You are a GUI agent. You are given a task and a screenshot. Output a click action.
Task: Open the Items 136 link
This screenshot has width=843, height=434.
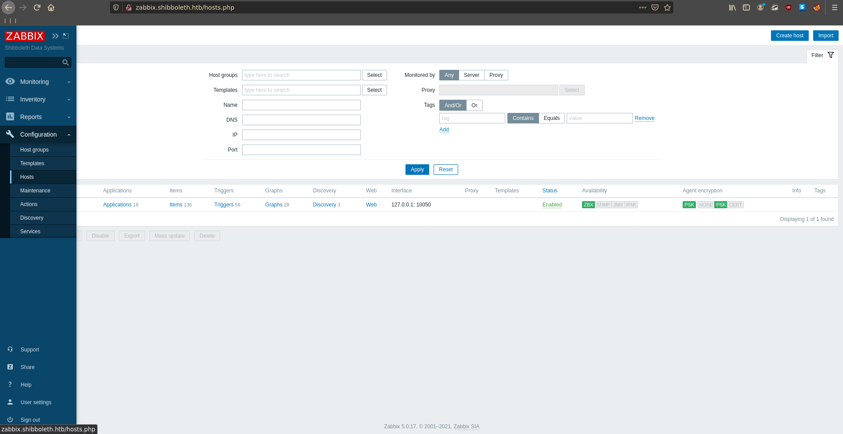point(176,205)
